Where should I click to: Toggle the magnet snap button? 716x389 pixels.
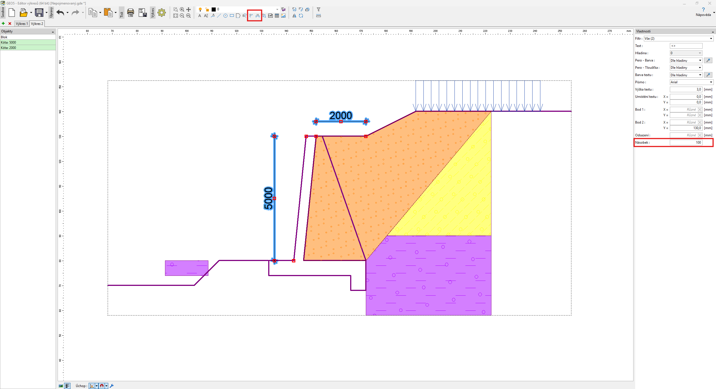pos(102,386)
